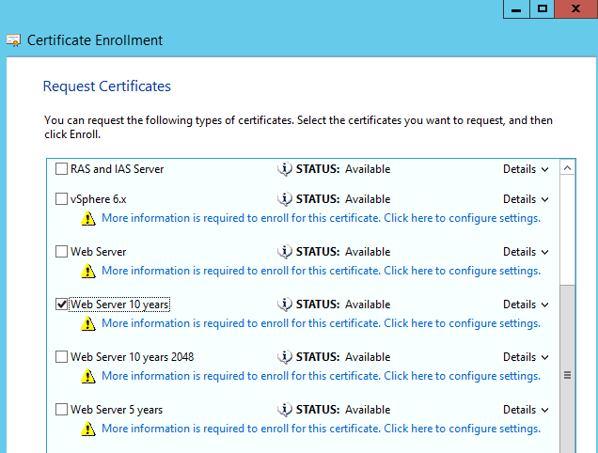Click the scroll up arrow of the certificate list
Viewport: 598px width, 453px height.
[x=567, y=169]
